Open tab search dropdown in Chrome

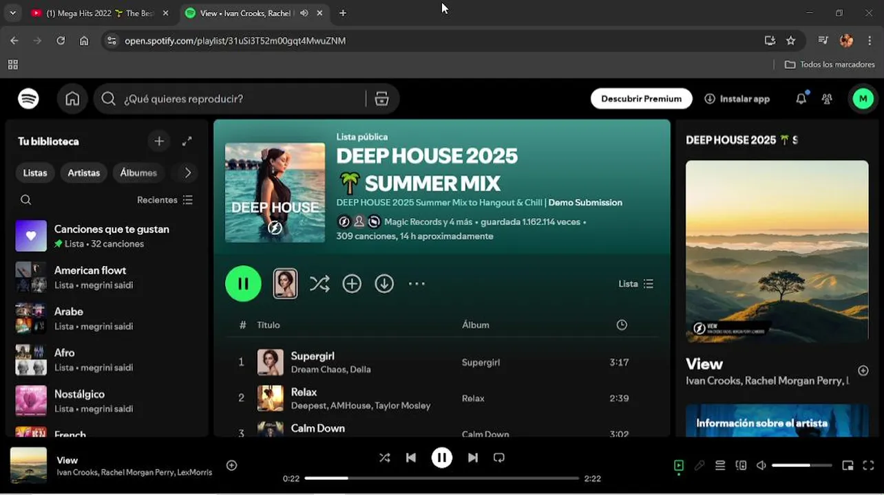[12, 13]
